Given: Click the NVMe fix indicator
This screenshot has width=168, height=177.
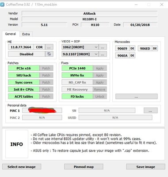Looking at the screenshot, I should point(77,75).
